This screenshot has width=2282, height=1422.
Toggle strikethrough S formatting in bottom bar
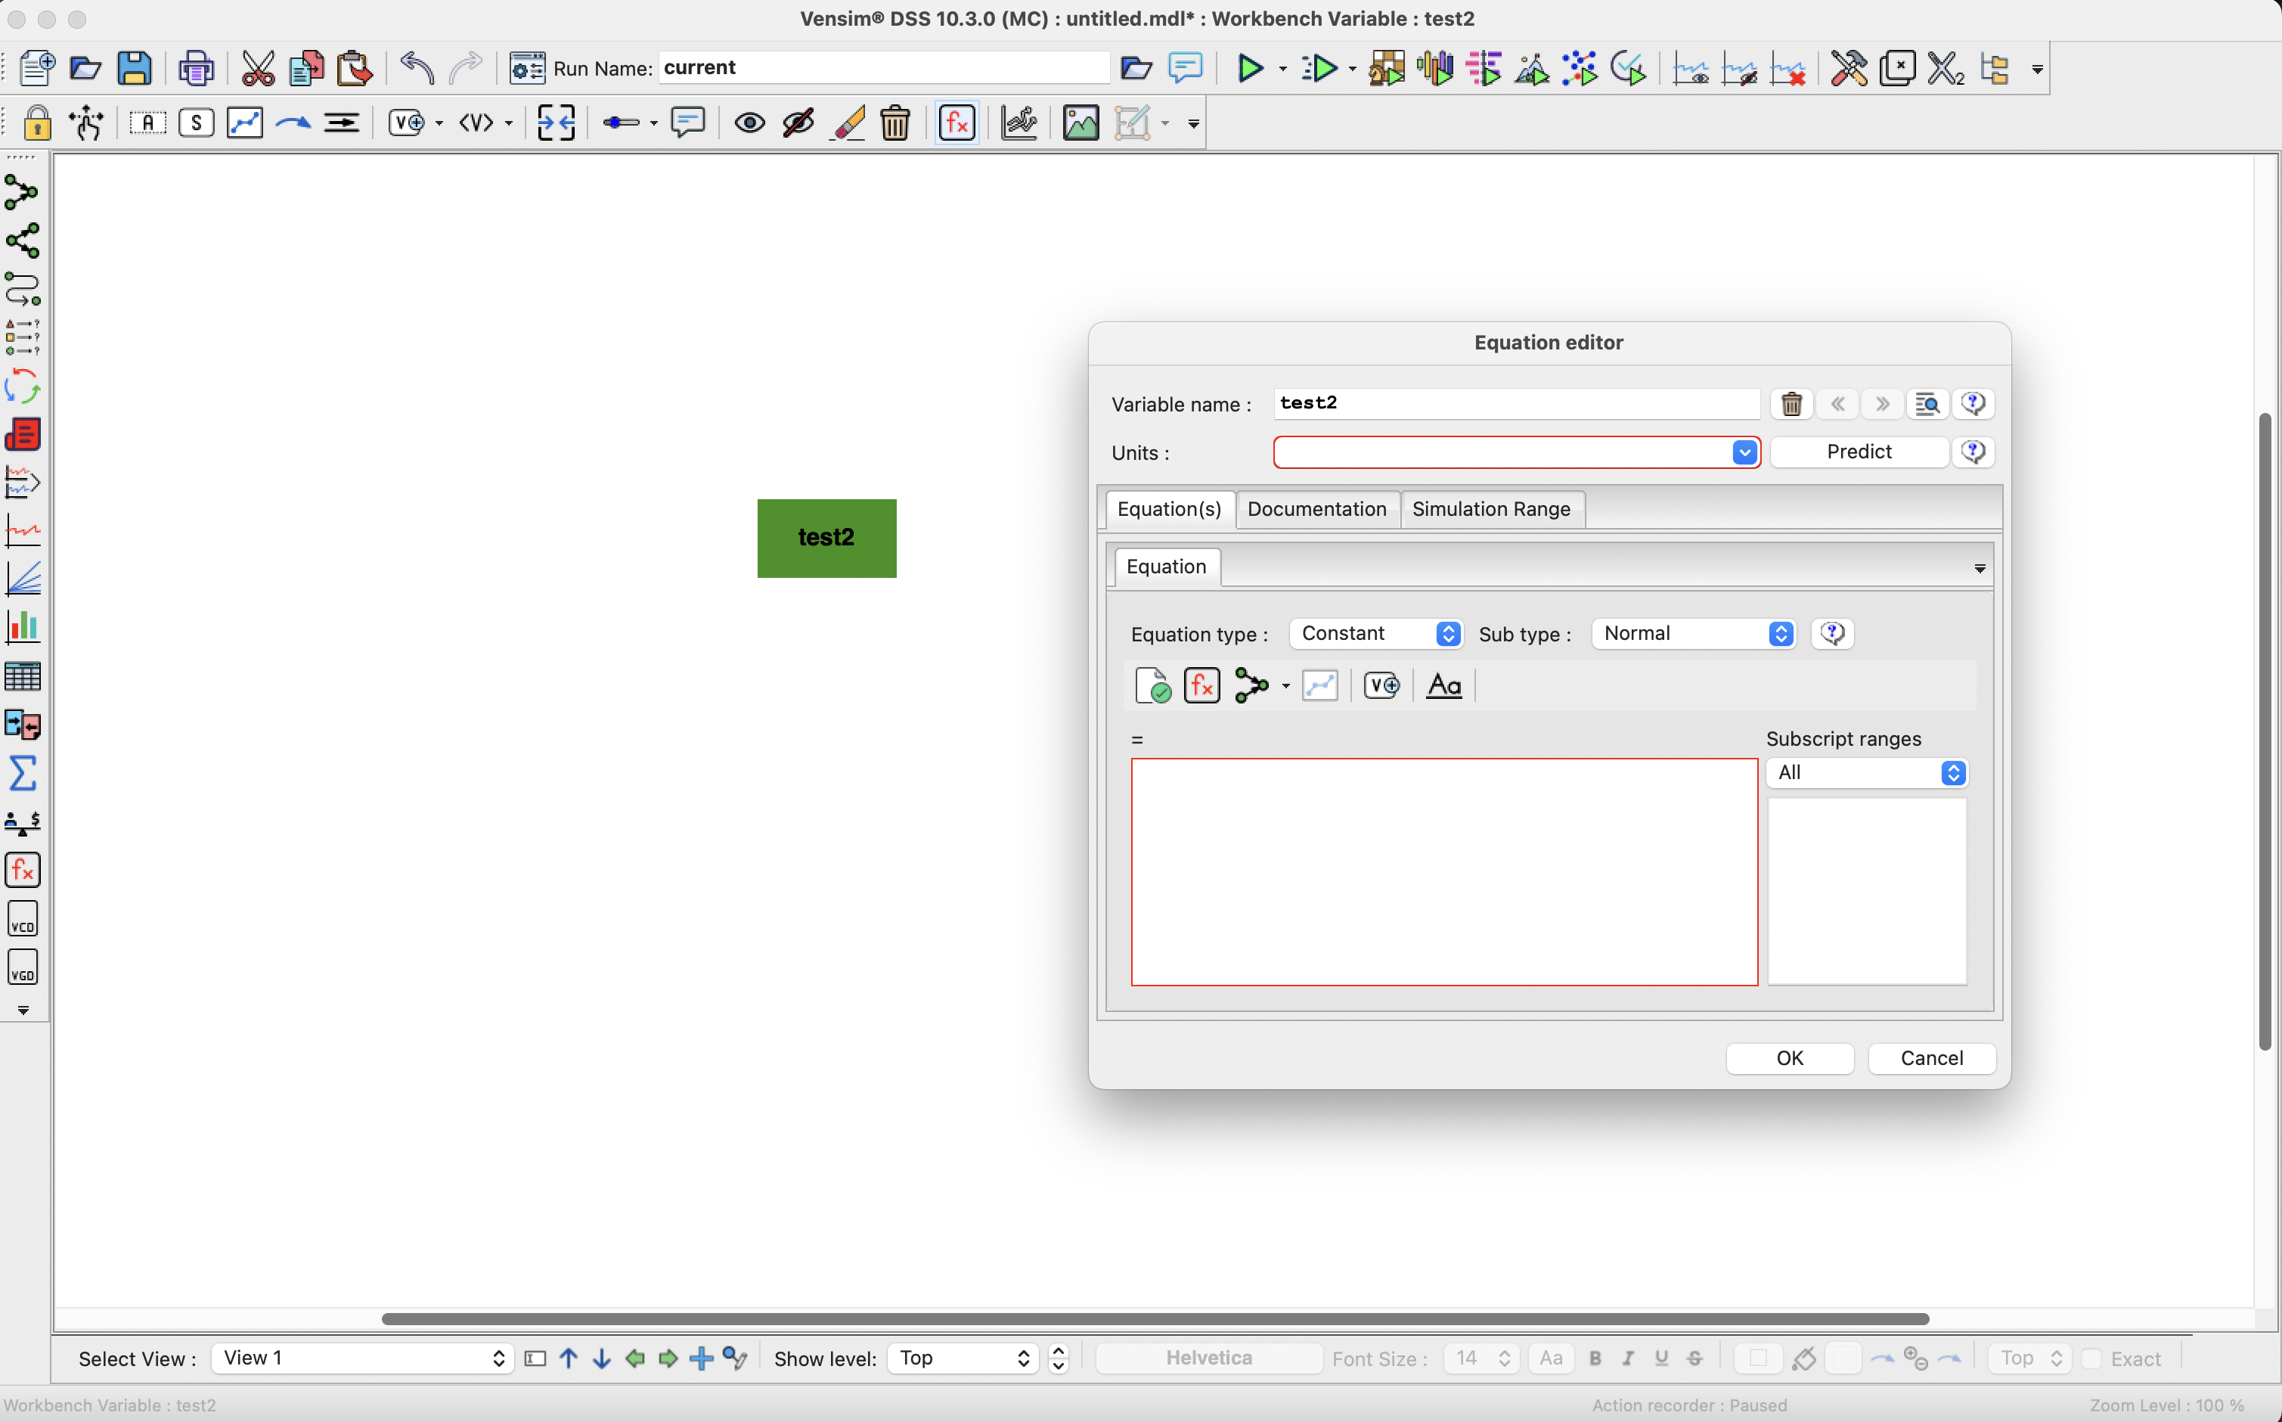pyautogui.click(x=1694, y=1359)
